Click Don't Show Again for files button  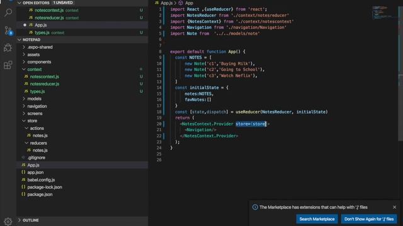click(x=369, y=219)
